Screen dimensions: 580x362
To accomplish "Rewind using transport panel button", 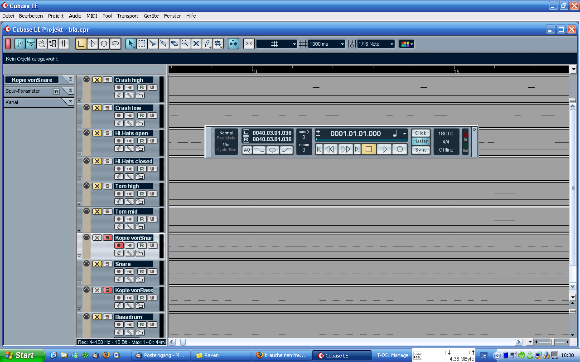I will pos(329,149).
